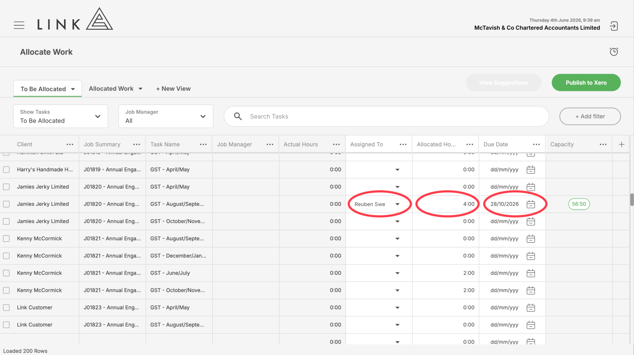This screenshot has height=355, width=634.
Task: Open Job Manager column options menu
Action: click(x=270, y=144)
